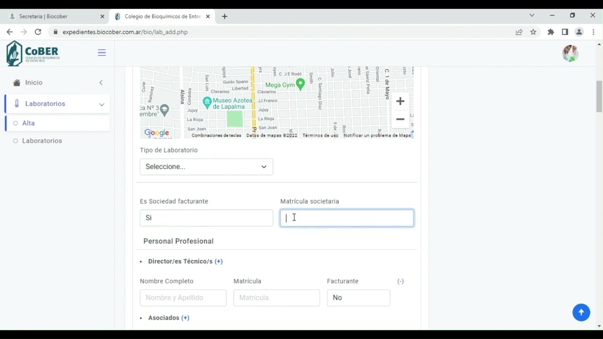The width and height of the screenshot is (603, 339).
Task: Click the hamburger menu icon
Action: pyautogui.click(x=102, y=53)
